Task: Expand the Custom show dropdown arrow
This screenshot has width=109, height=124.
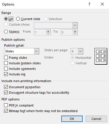Action: pos(75,25)
